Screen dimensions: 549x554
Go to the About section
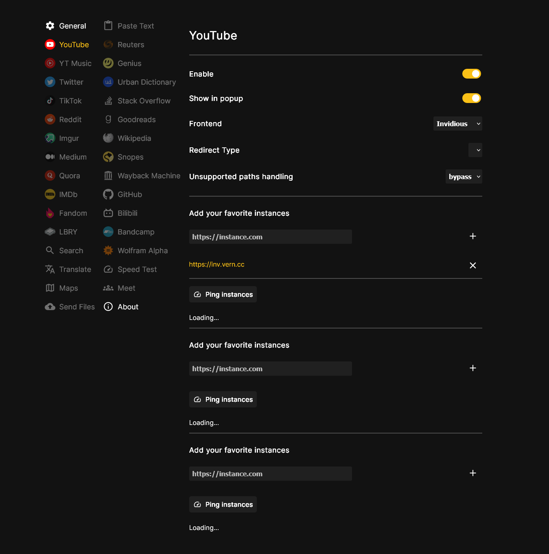(128, 307)
